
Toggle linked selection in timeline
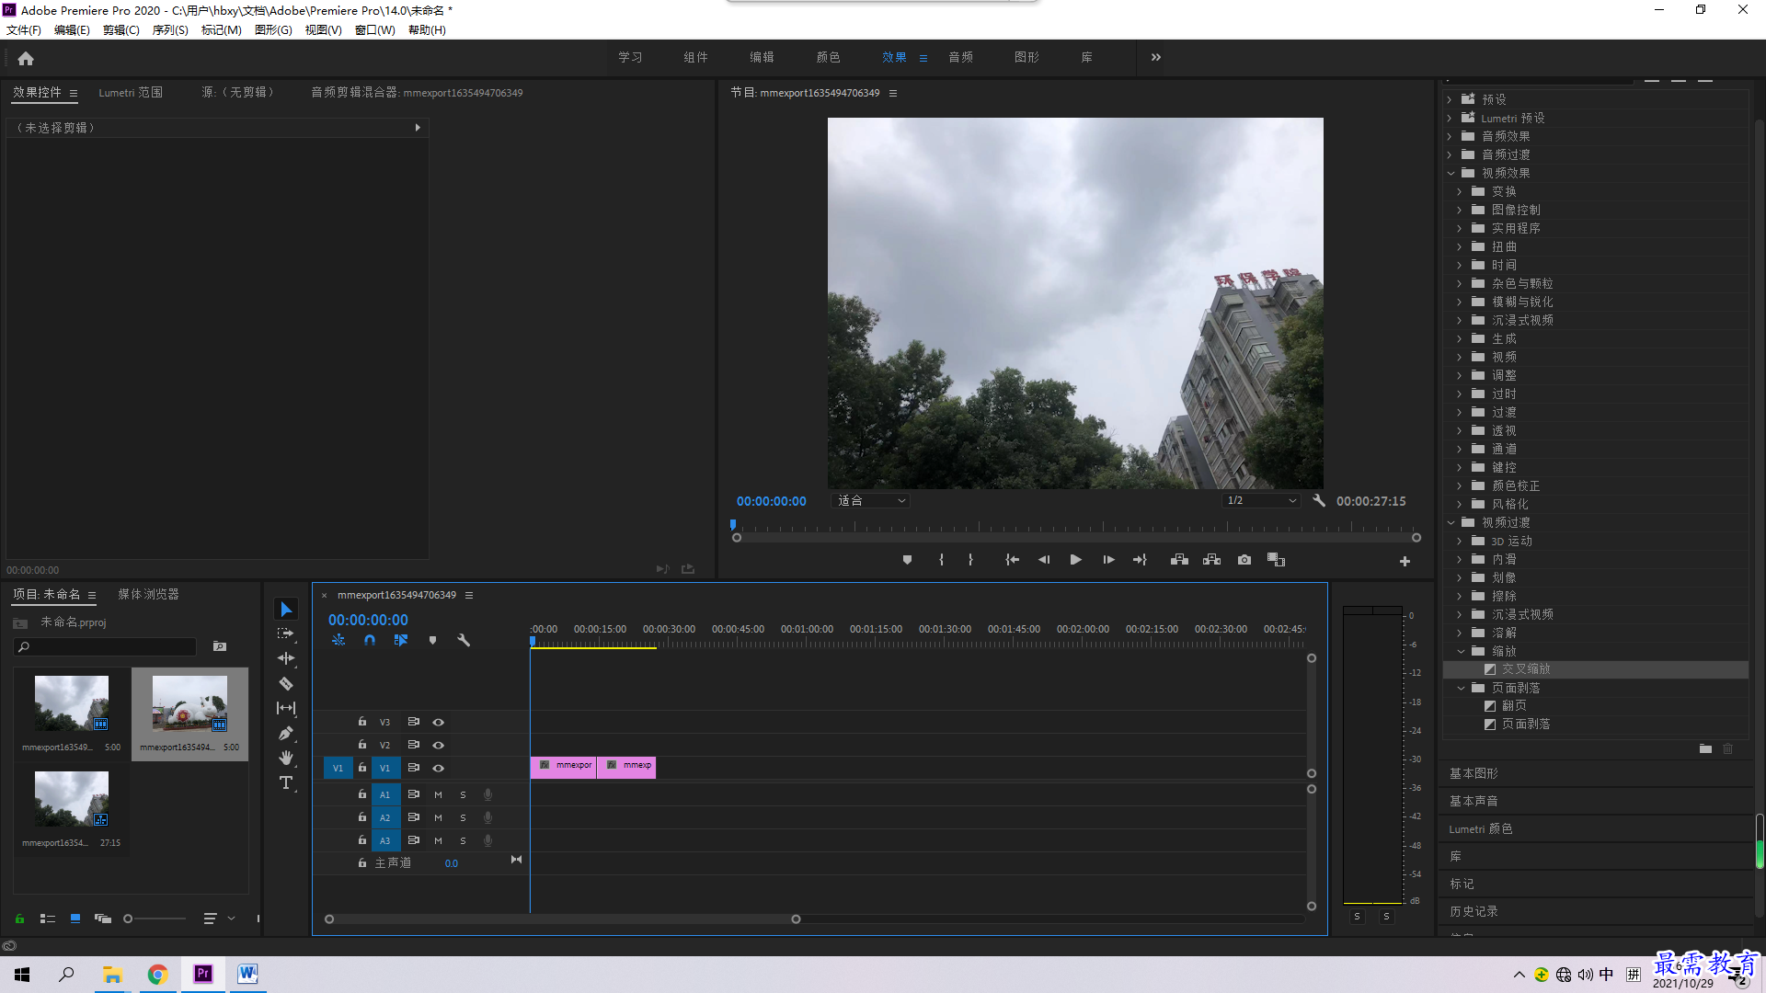pyautogui.click(x=401, y=640)
